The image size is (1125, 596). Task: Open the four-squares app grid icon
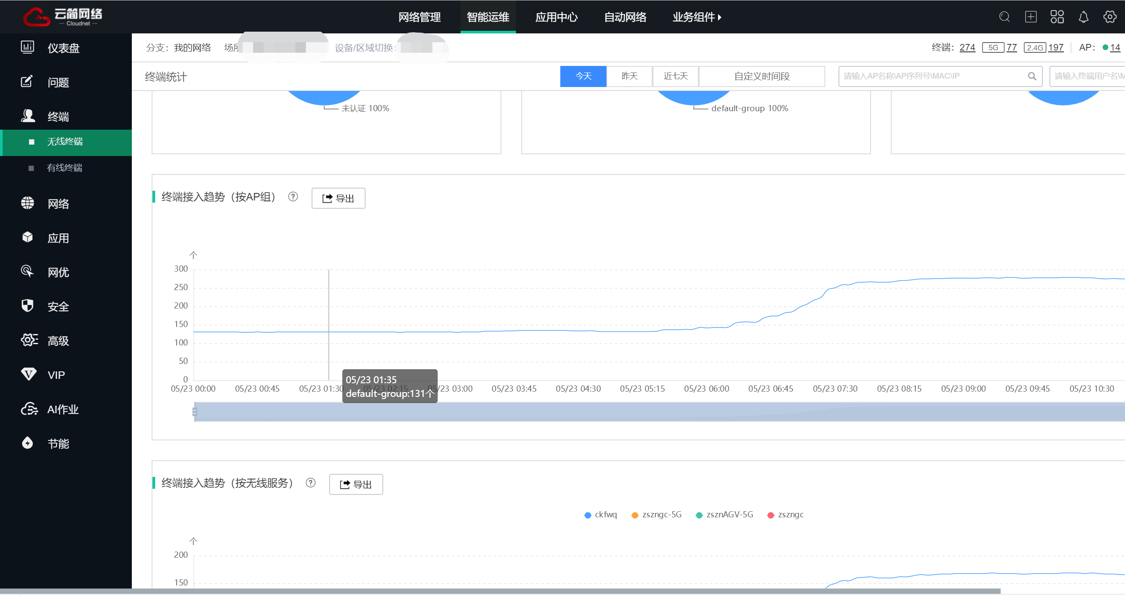coord(1057,17)
